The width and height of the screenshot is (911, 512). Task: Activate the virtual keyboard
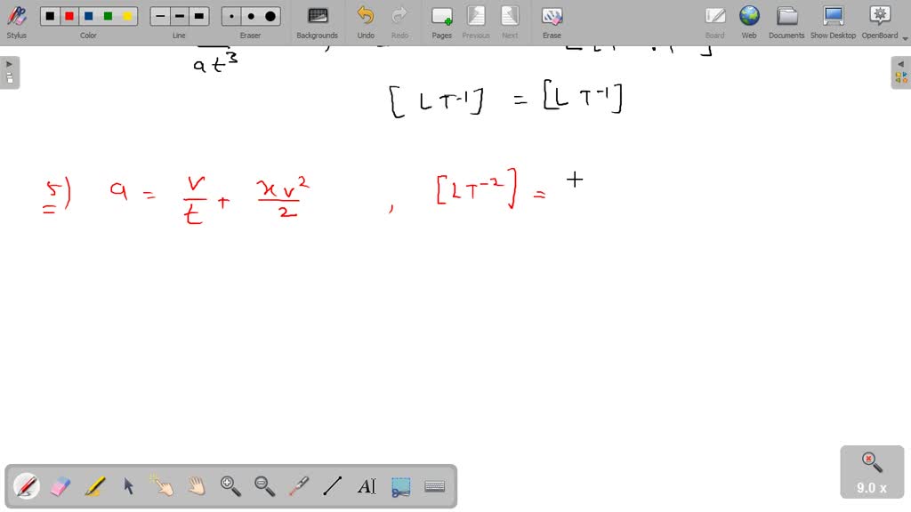click(x=434, y=486)
